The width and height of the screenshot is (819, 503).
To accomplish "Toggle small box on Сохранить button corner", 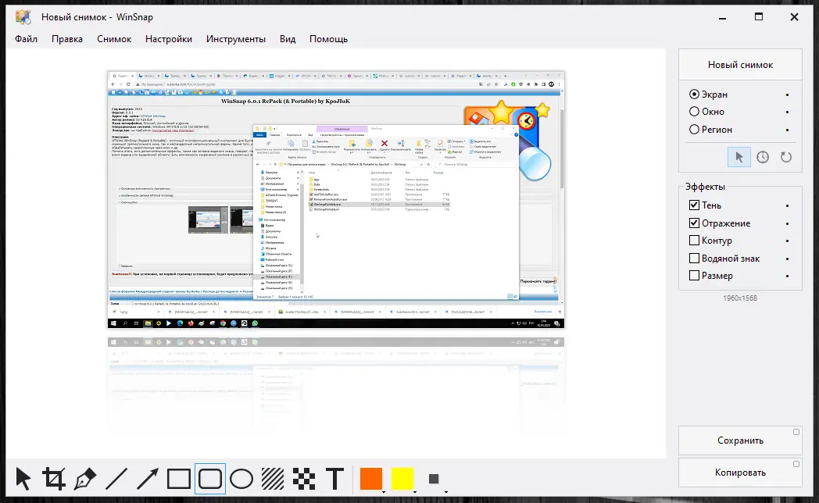I will [796, 432].
